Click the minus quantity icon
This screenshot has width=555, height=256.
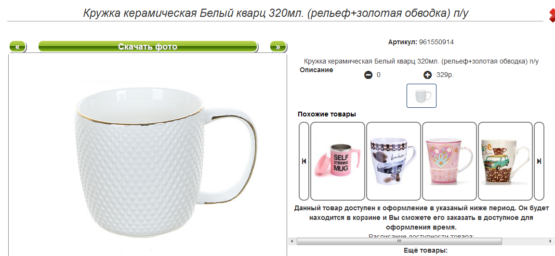(x=369, y=75)
